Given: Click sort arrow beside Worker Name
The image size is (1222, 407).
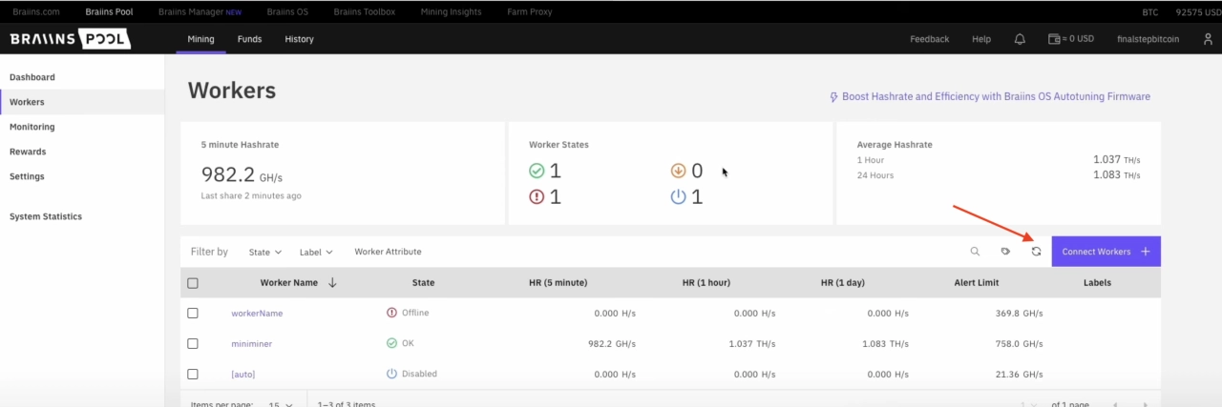Looking at the screenshot, I should coord(332,282).
